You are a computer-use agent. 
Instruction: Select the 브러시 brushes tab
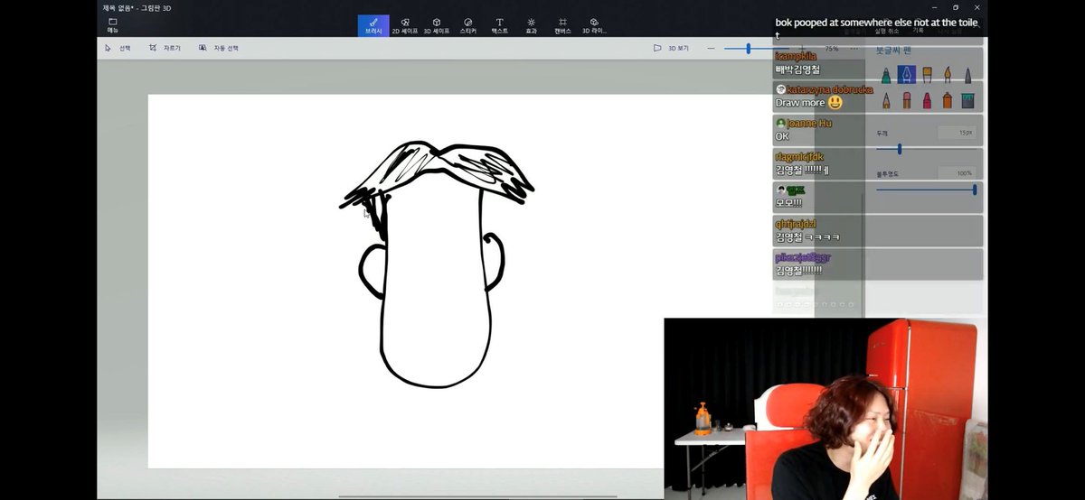click(x=373, y=25)
